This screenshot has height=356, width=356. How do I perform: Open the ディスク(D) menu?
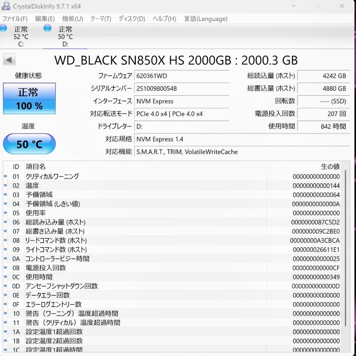pyautogui.click(x=131, y=19)
